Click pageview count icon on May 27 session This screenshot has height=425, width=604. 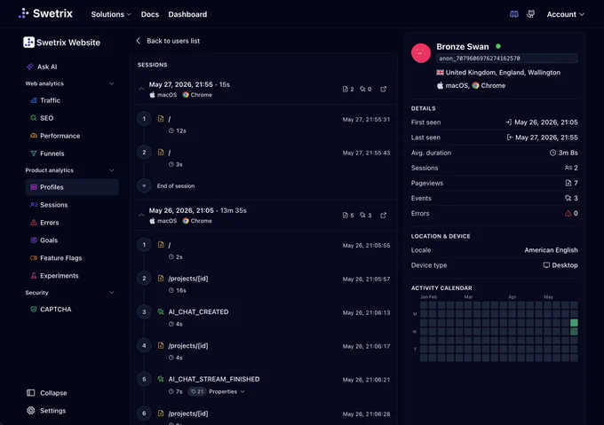[346, 89]
